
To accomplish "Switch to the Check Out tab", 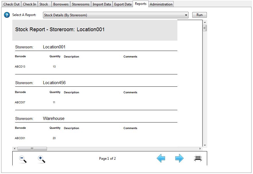I will point(11,4).
